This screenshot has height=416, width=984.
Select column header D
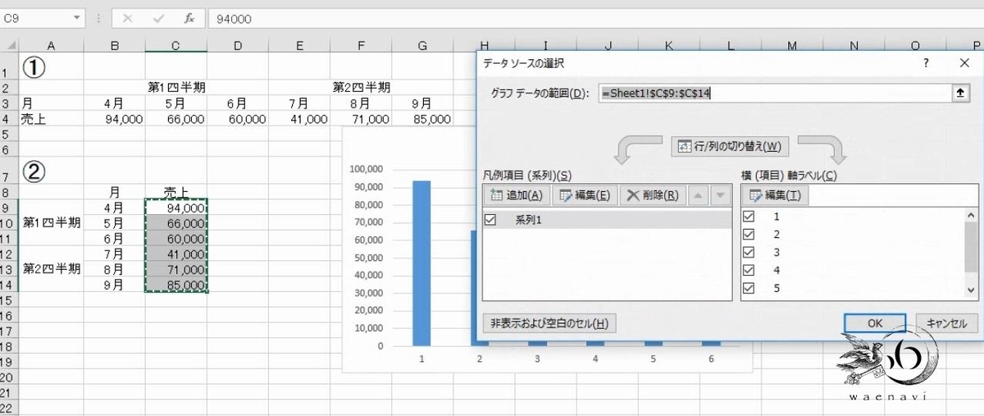237,46
